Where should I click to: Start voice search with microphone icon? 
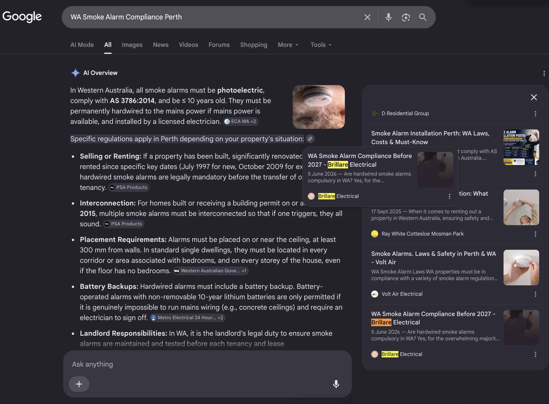[389, 17]
